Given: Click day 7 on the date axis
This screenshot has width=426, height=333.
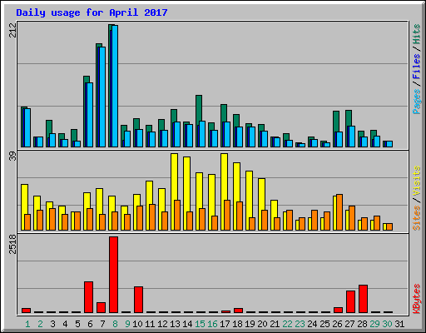Looking at the screenshot, I should pos(102,324).
